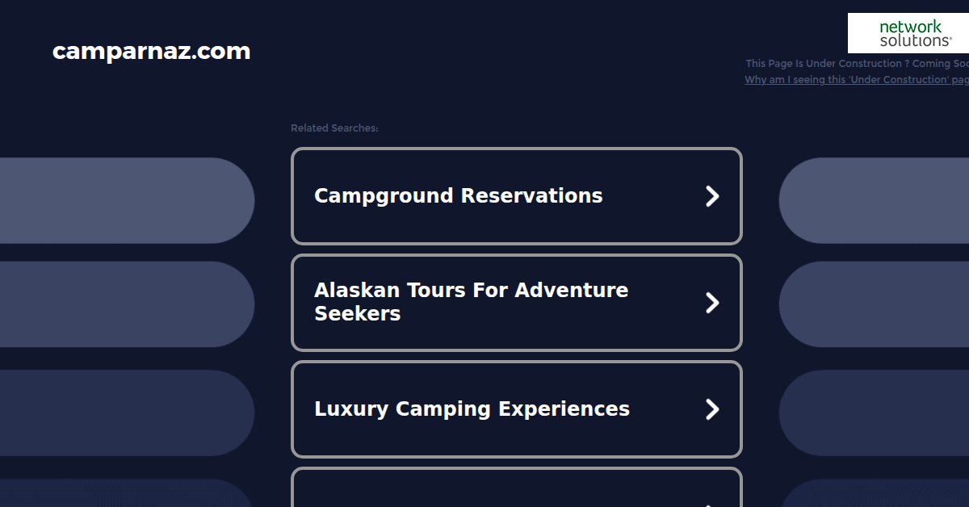The image size is (969, 507).
Task: Open the "Why am I seeing this" link
Action: (856, 80)
